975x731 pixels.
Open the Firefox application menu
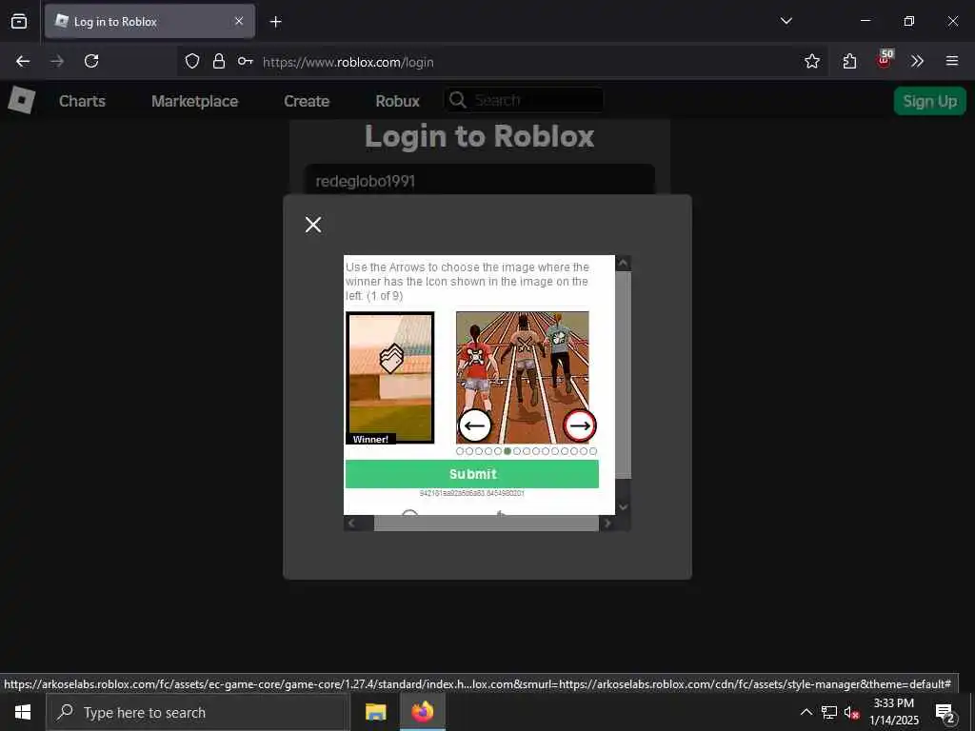point(951,61)
